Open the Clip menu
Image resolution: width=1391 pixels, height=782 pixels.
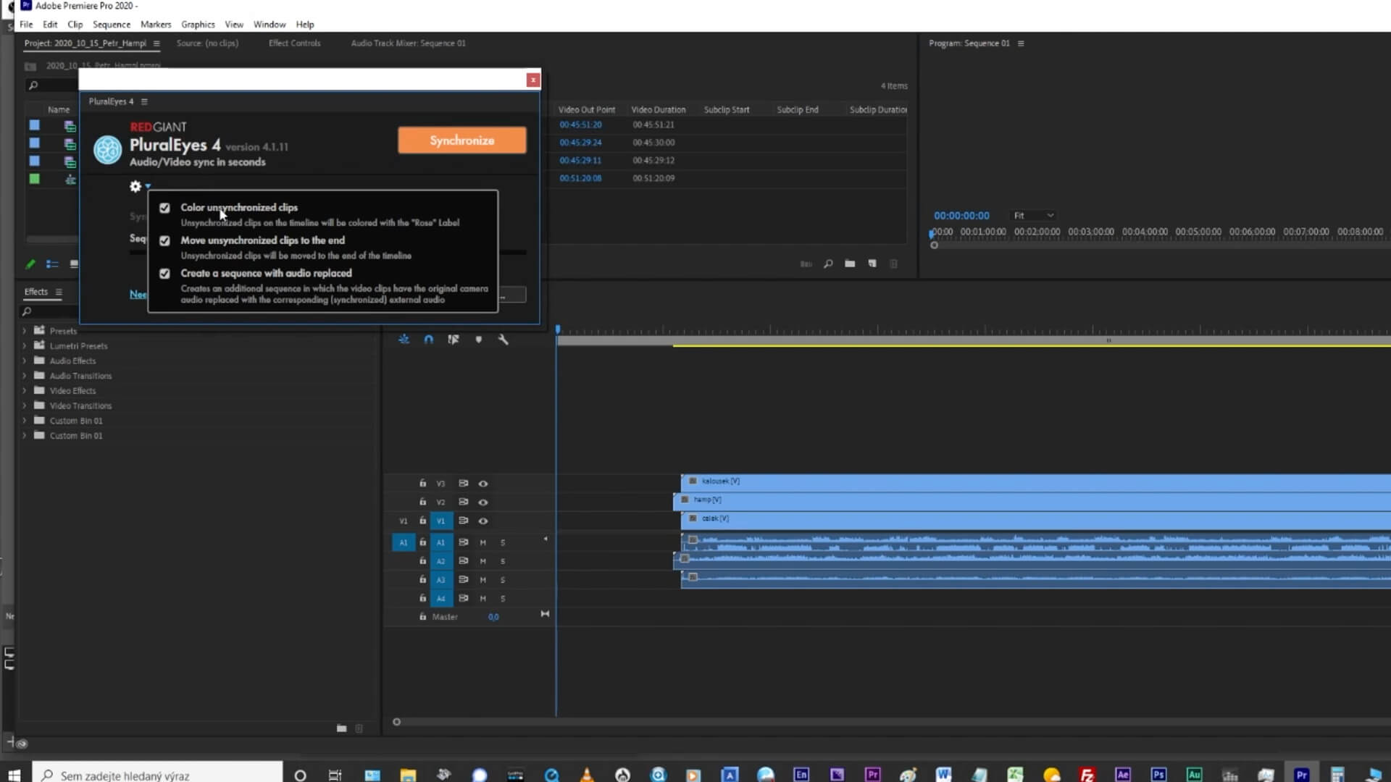coord(75,24)
